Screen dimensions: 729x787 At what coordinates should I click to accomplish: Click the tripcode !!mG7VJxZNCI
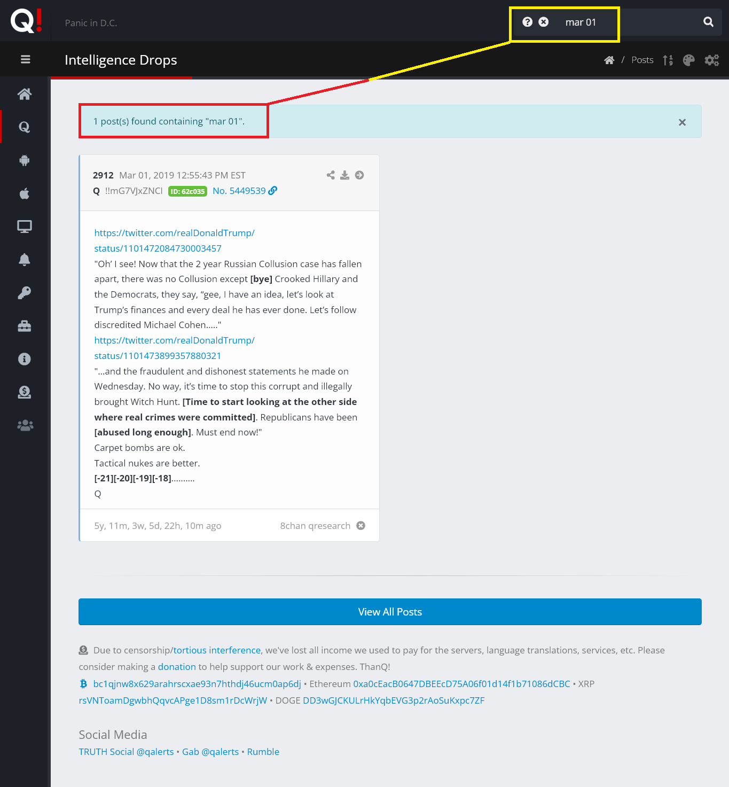click(x=134, y=191)
